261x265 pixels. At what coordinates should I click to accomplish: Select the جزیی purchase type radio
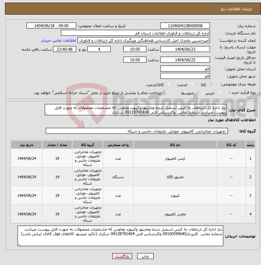click(220, 92)
